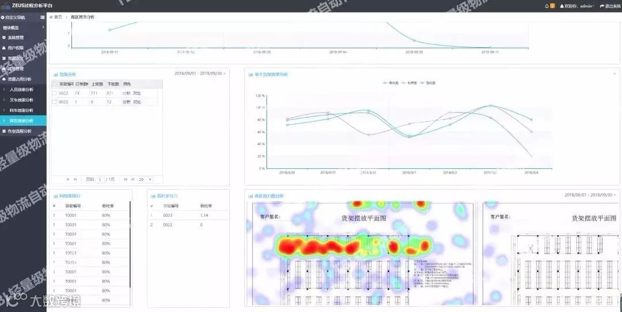Click the user avatar icon beside admin
The width and height of the screenshot is (622, 312).
[562, 6]
